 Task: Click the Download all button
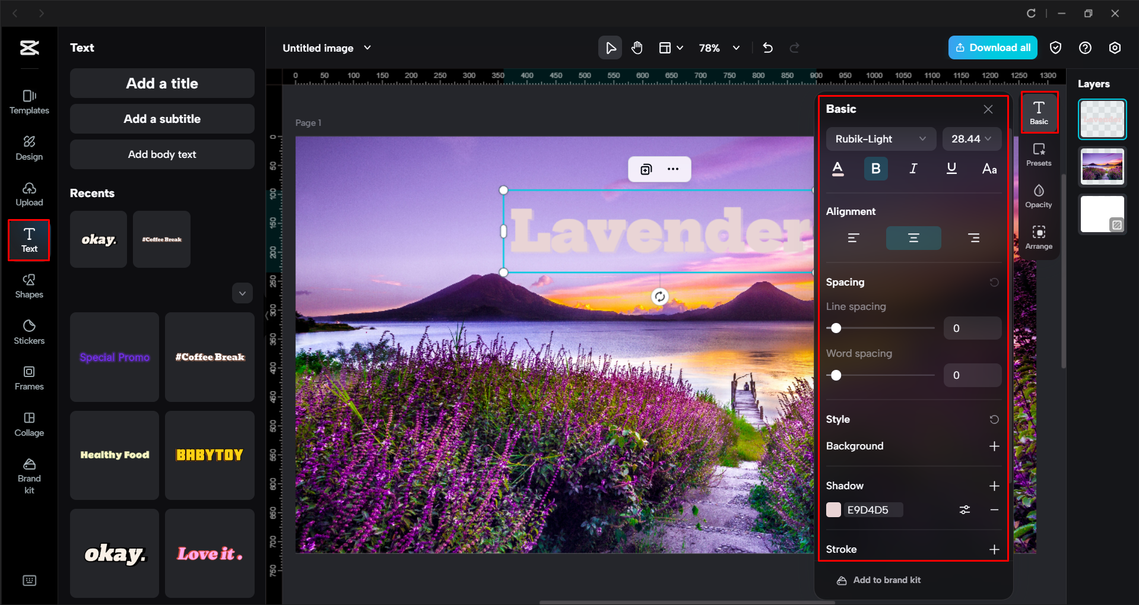992,47
